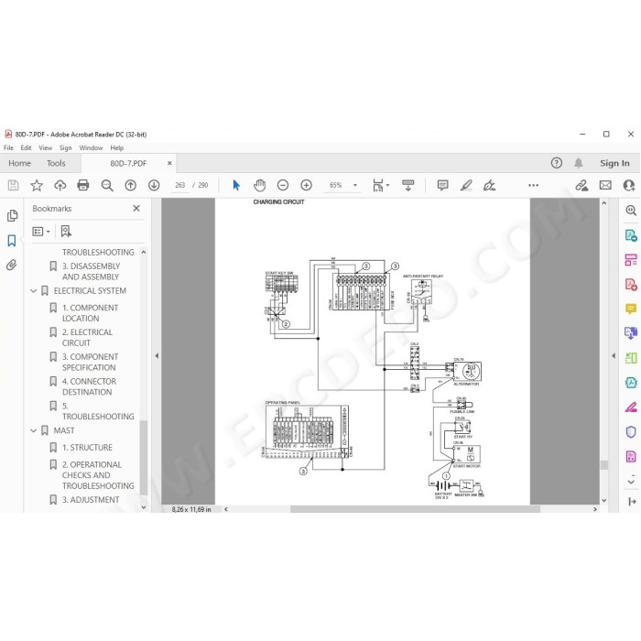This screenshot has width=641, height=641.
Task: Toggle the bookmarks panel icon
Action: pos(12,240)
